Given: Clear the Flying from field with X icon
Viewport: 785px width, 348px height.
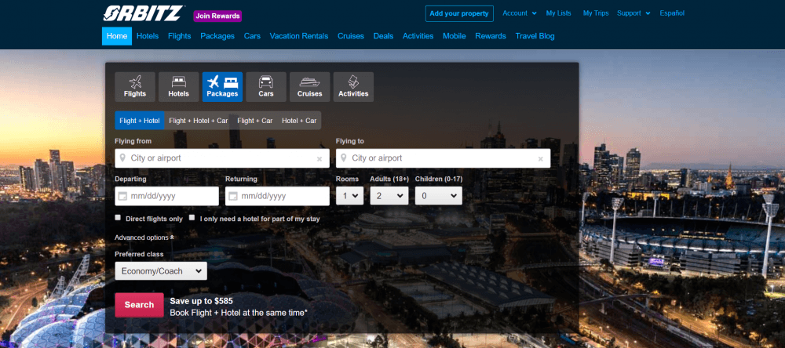Looking at the screenshot, I should (319, 159).
